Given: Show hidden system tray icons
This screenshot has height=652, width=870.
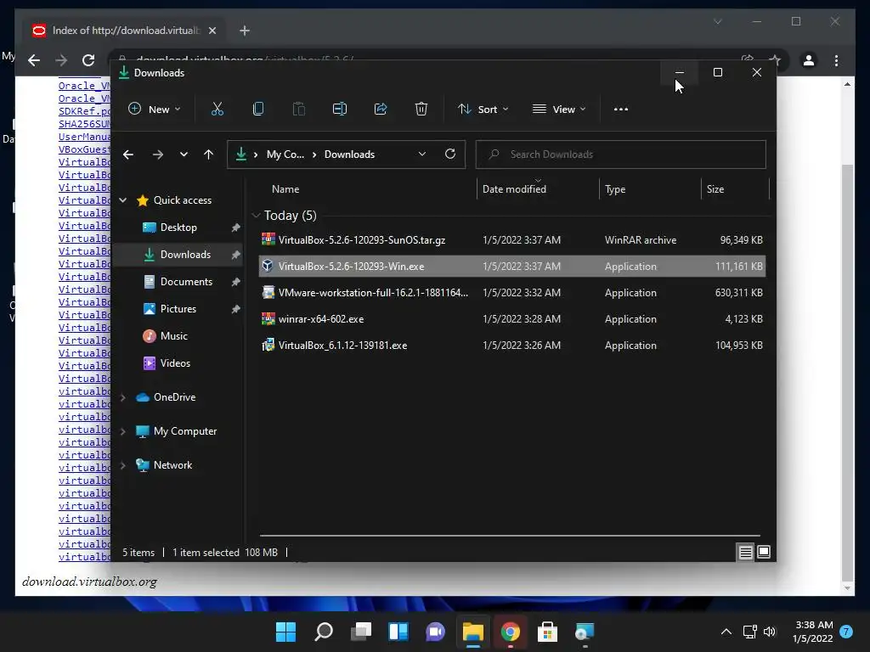Looking at the screenshot, I should point(726,632).
